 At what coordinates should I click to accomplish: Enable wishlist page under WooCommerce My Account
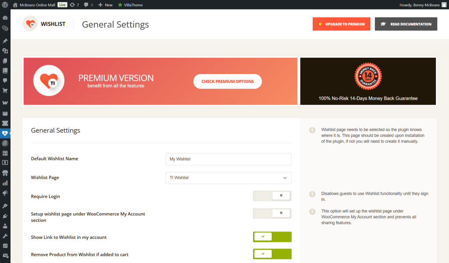[272, 213]
